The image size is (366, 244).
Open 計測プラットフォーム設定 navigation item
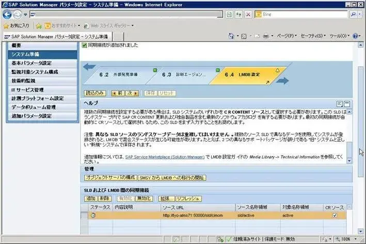tap(42, 98)
